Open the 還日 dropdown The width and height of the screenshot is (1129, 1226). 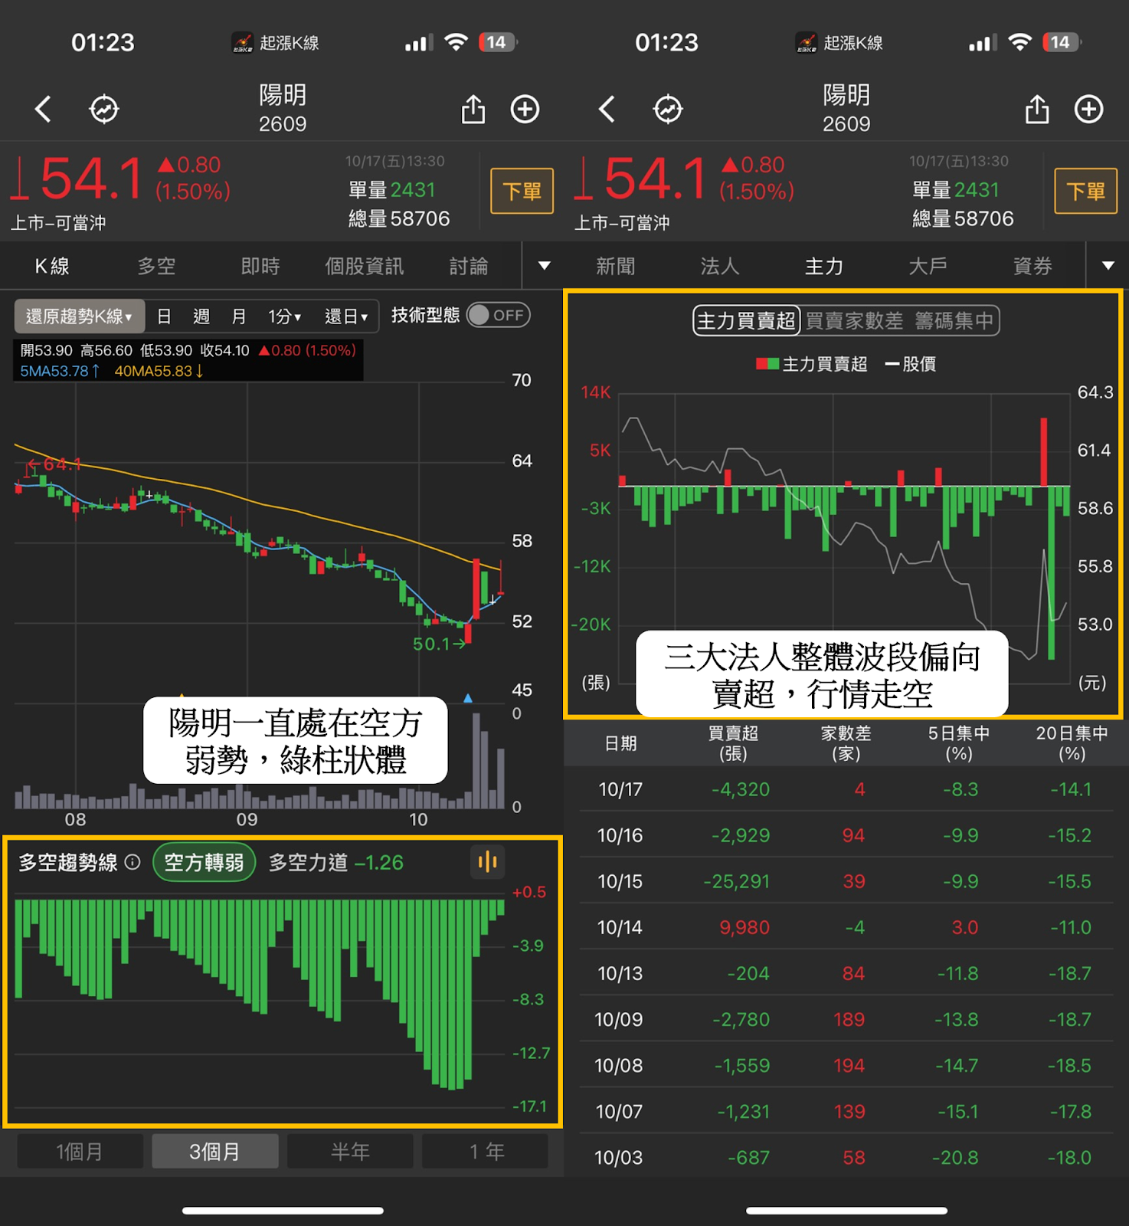[x=346, y=316]
